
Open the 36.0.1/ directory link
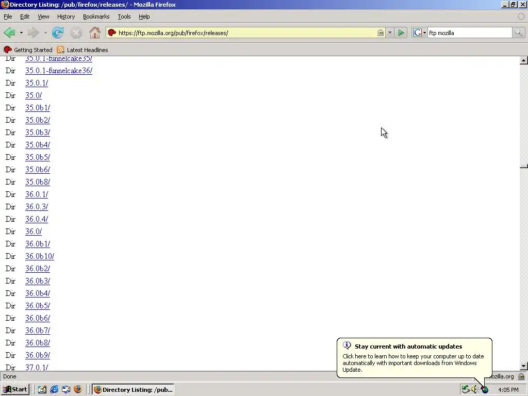(x=37, y=194)
